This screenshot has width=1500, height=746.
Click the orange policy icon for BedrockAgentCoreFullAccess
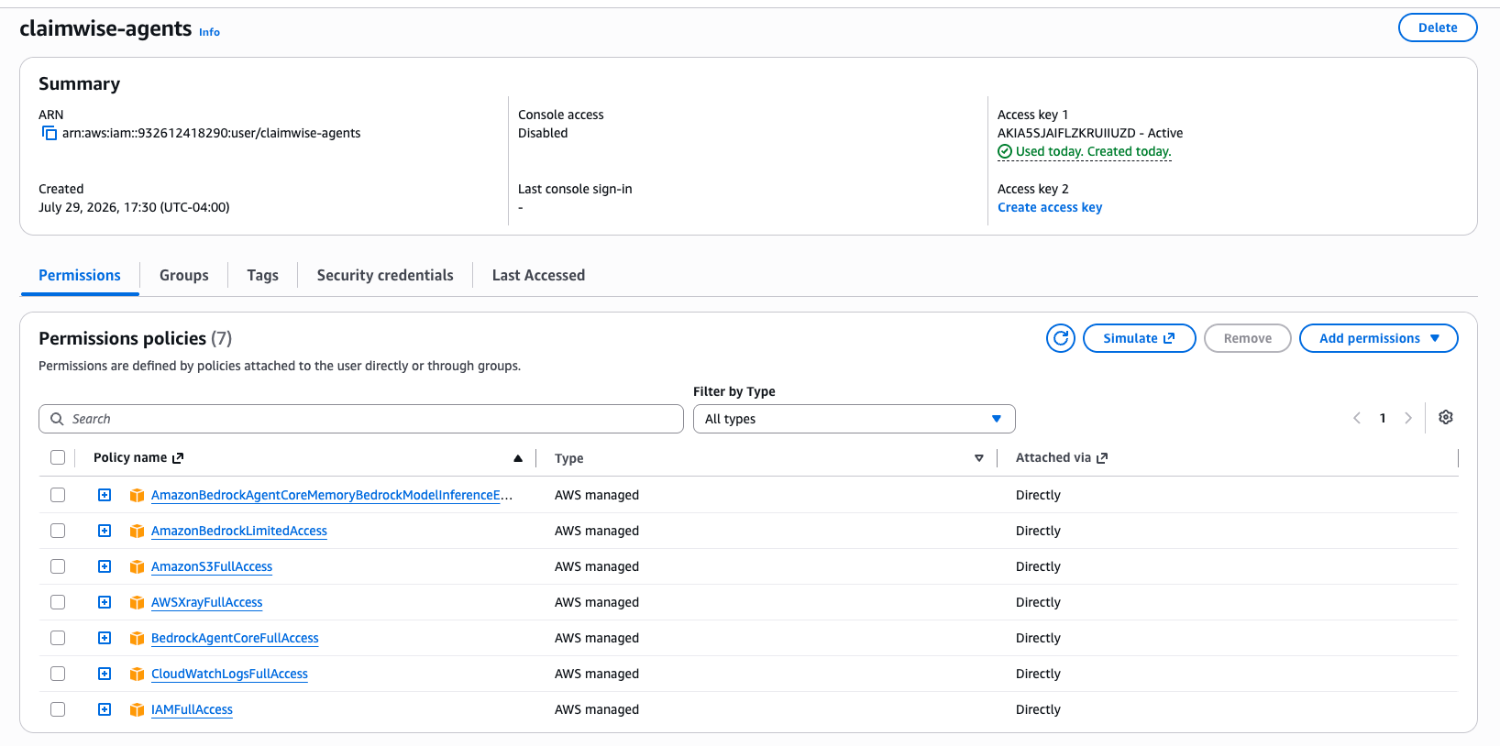(137, 638)
